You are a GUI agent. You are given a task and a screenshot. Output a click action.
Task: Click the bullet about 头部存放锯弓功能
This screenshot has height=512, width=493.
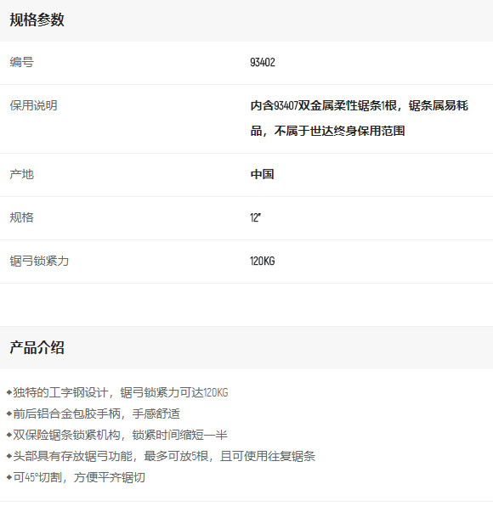(161, 456)
